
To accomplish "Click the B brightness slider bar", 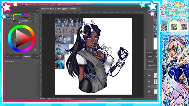I will [20, 21].
